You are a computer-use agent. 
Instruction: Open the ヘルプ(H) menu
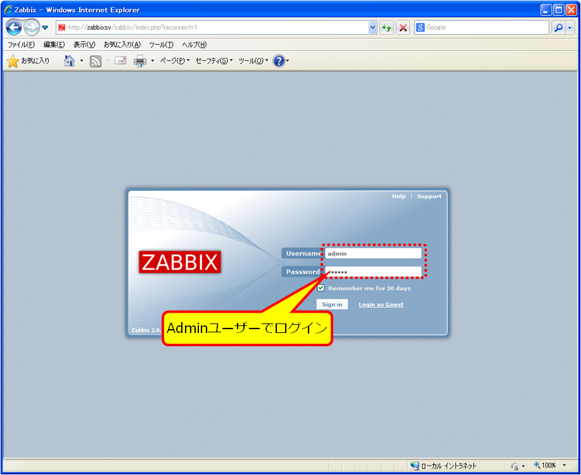pos(194,44)
